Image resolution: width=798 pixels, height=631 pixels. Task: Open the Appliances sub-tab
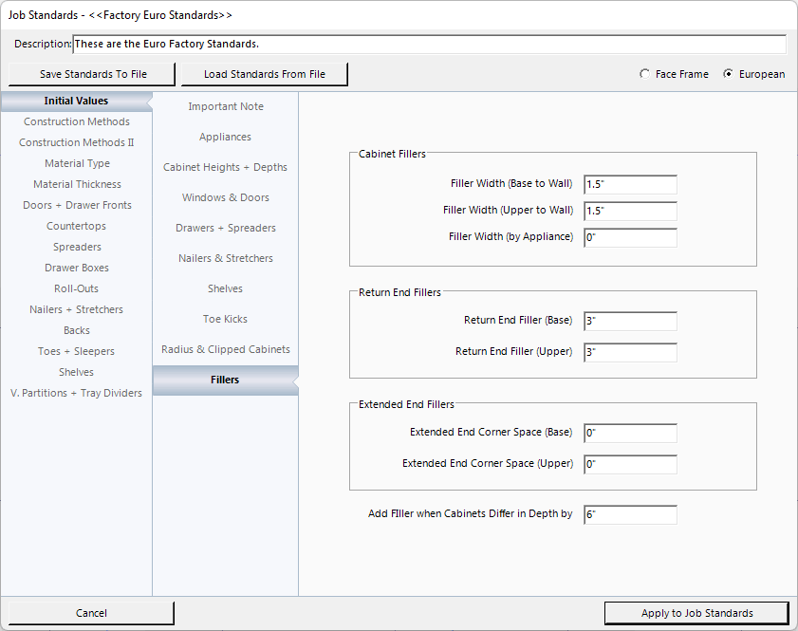pos(225,137)
